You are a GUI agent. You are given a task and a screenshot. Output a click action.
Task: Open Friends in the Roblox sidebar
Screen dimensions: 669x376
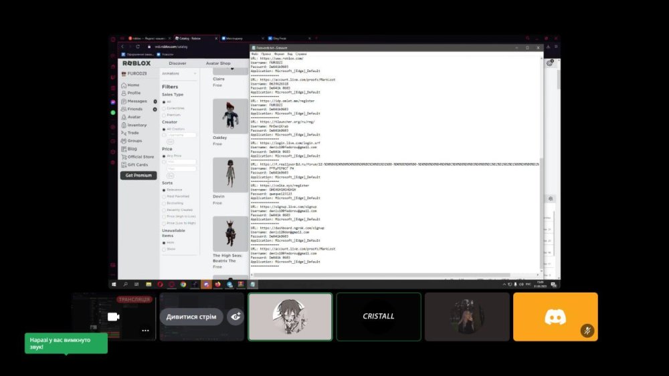coord(132,109)
